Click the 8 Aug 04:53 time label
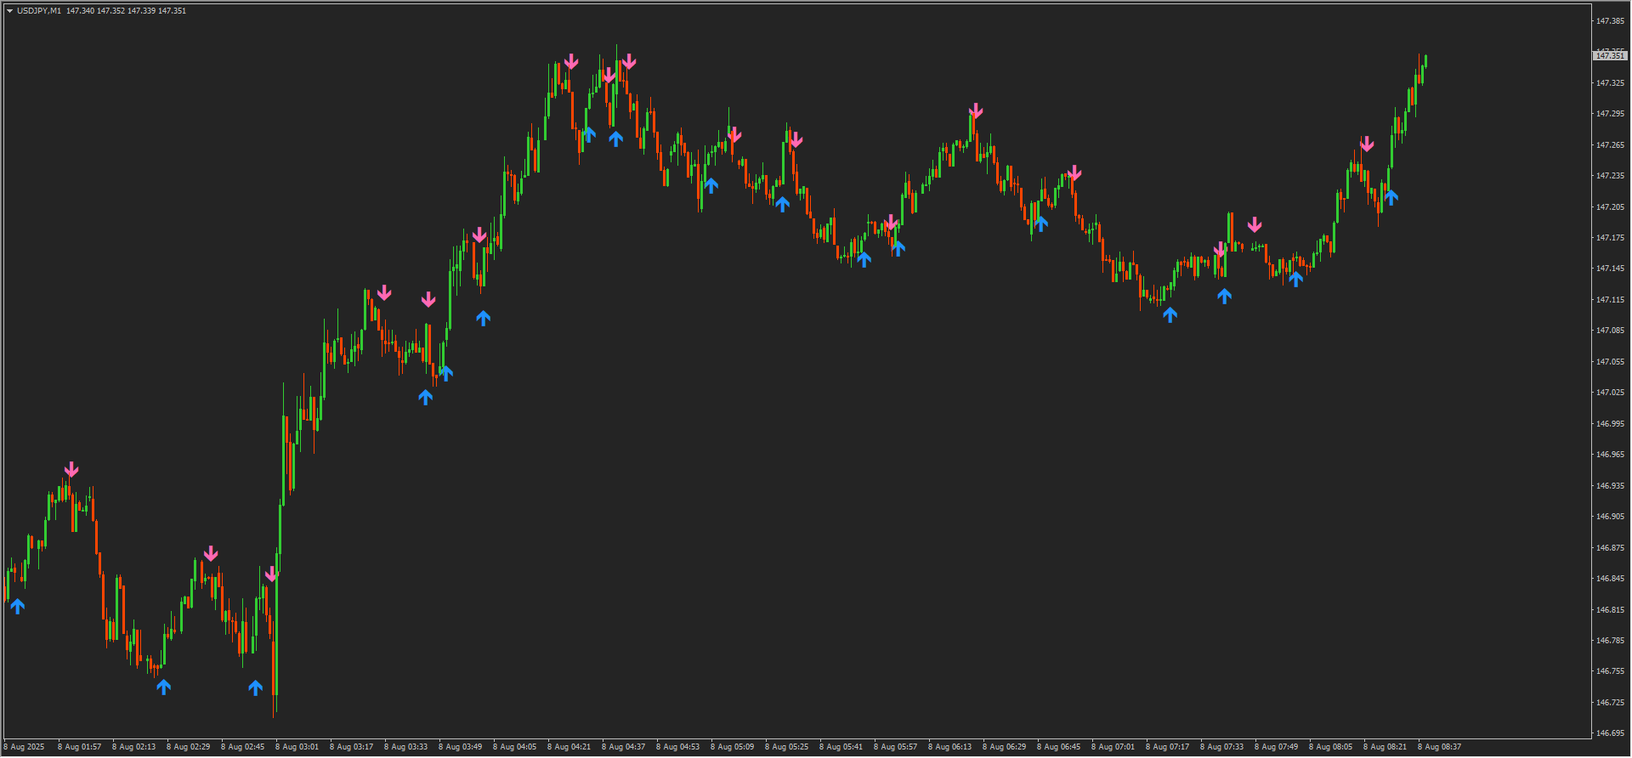The height and width of the screenshot is (758, 1632). [x=677, y=748]
